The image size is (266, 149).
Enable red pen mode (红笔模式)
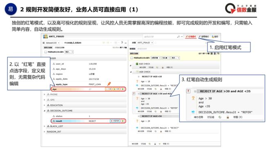(x=191, y=37)
